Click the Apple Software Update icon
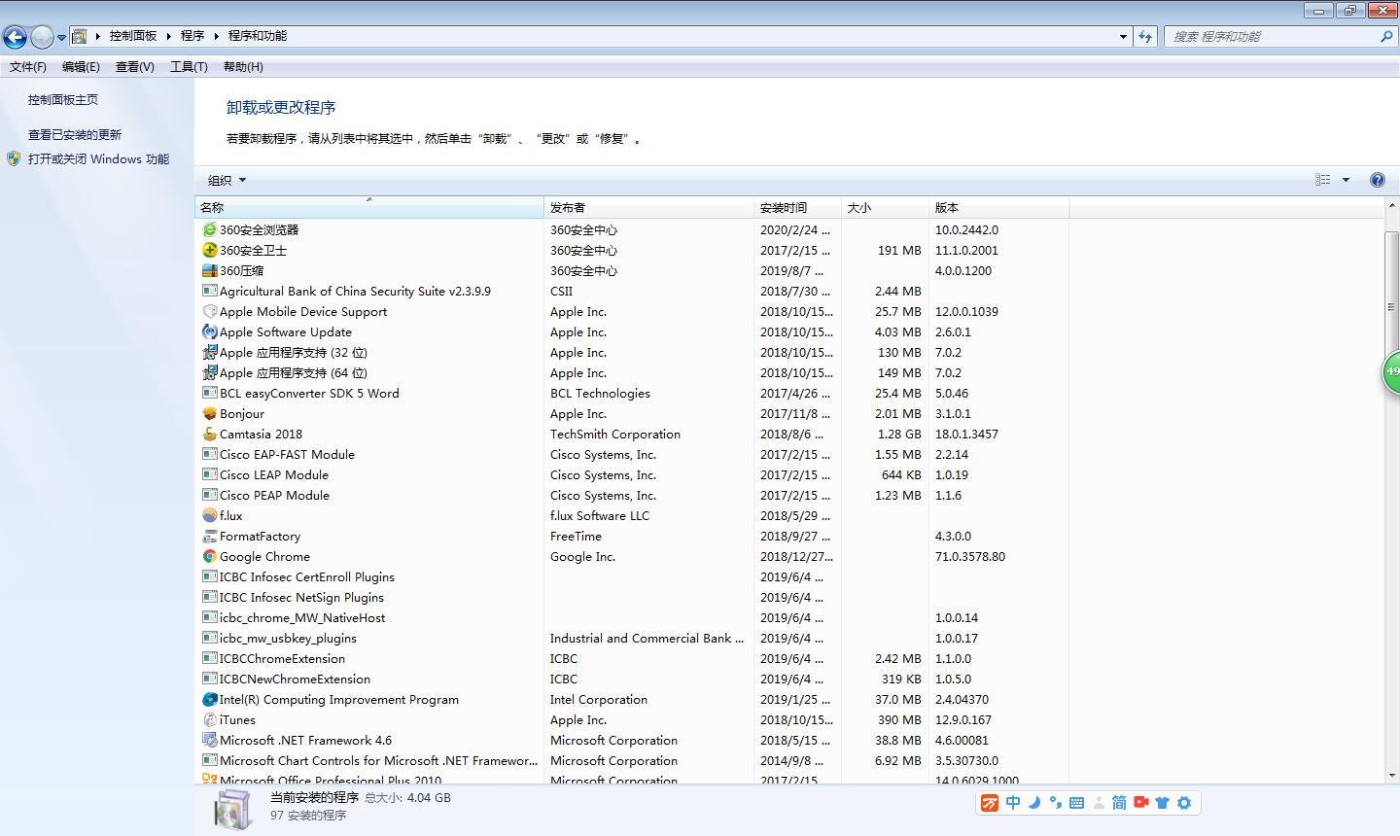This screenshot has width=1400, height=836. tap(209, 331)
